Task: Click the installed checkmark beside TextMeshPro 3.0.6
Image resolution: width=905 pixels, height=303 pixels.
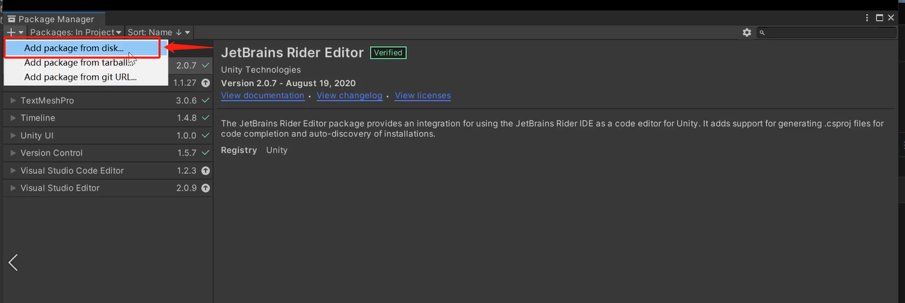Action: click(x=205, y=101)
